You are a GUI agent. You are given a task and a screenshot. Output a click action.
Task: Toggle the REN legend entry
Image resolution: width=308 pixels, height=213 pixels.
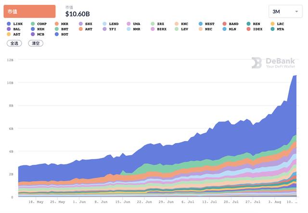tap(254, 24)
